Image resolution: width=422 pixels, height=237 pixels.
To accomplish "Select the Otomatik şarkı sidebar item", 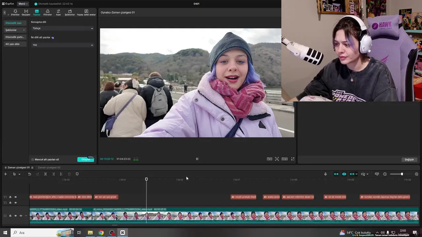I will (15, 37).
